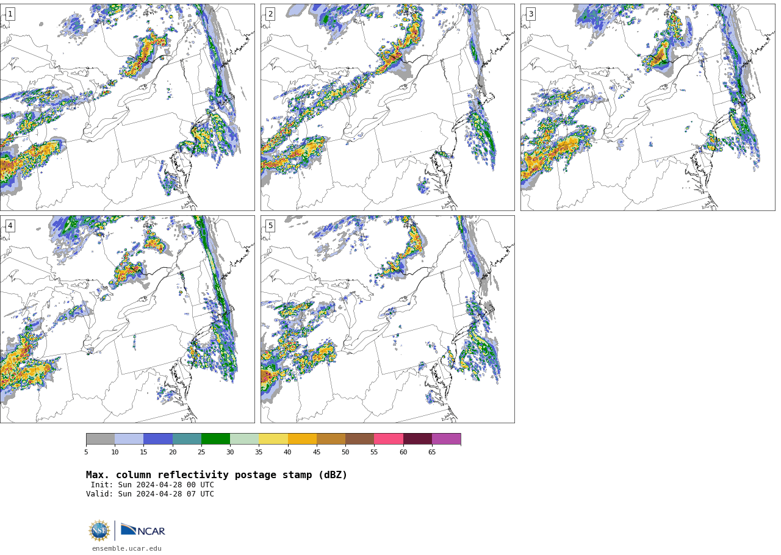Open ensemble member 2 reflectivity map

[387, 107]
